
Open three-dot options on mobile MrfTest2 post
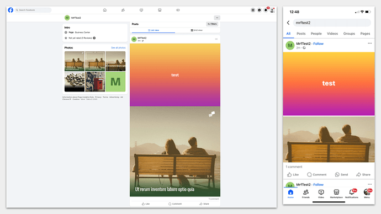[369, 43]
